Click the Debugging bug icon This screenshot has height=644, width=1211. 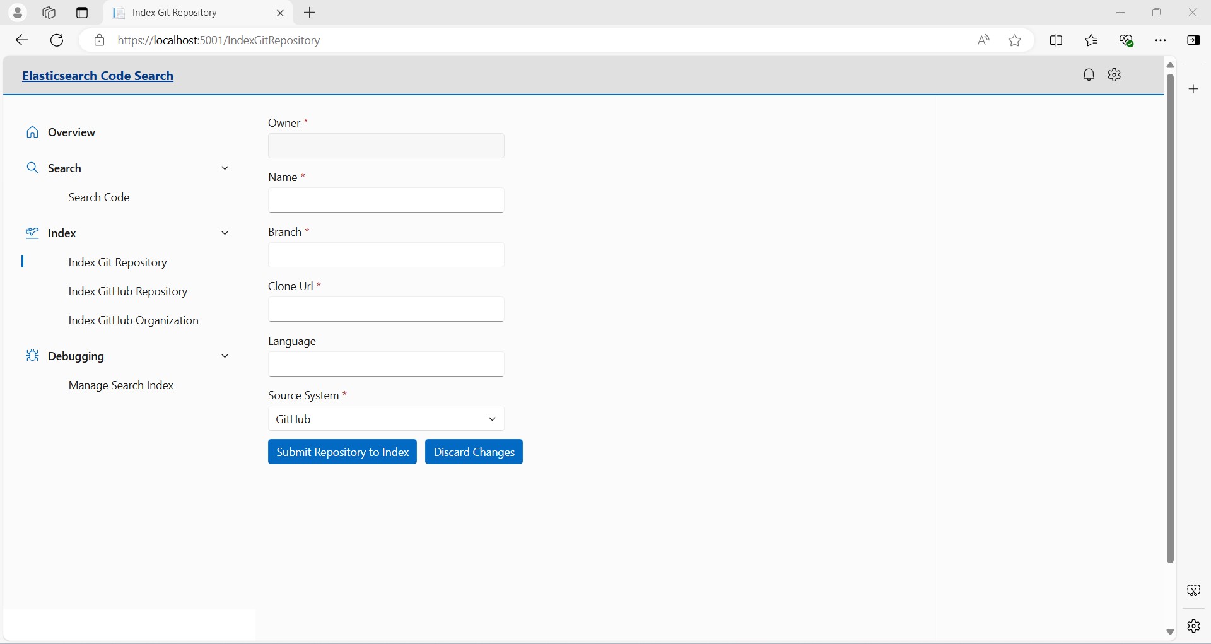[32, 356]
